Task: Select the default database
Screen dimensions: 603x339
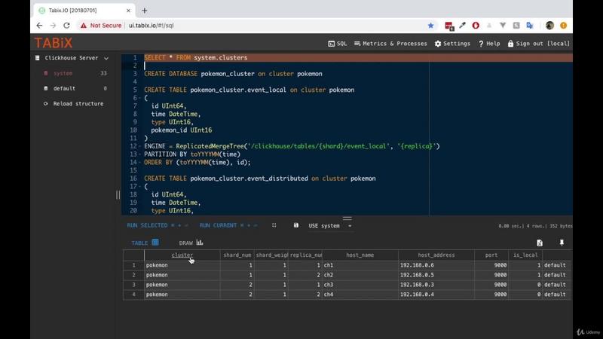Action: coord(64,88)
